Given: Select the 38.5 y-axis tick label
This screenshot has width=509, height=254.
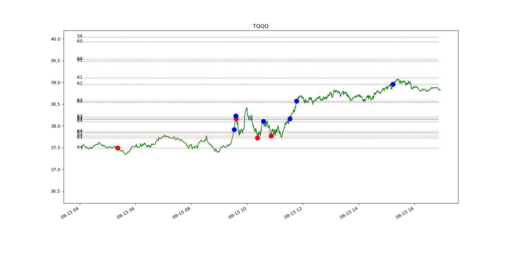Looking at the screenshot, I should (55, 104).
